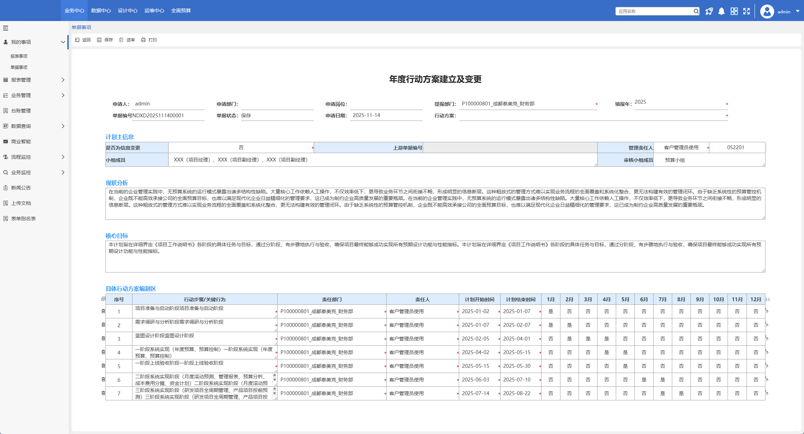Collapse sidebar with hamburger icon
Image resolution: width=804 pixels, height=434 pixels.
point(6,28)
